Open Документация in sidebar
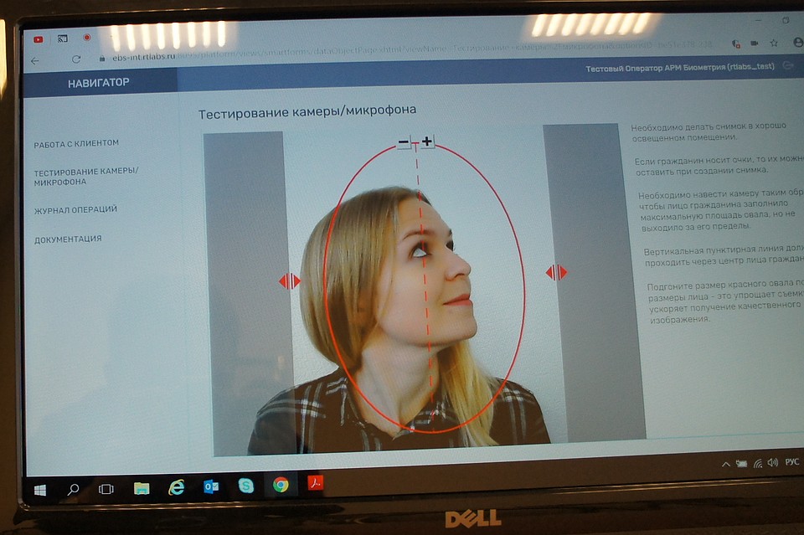This screenshot has height=535, width=804. pos(68,239)
